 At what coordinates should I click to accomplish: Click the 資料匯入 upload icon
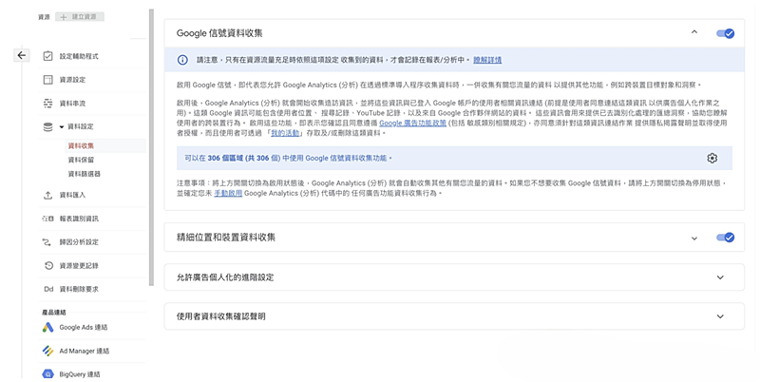coord(48,195)
